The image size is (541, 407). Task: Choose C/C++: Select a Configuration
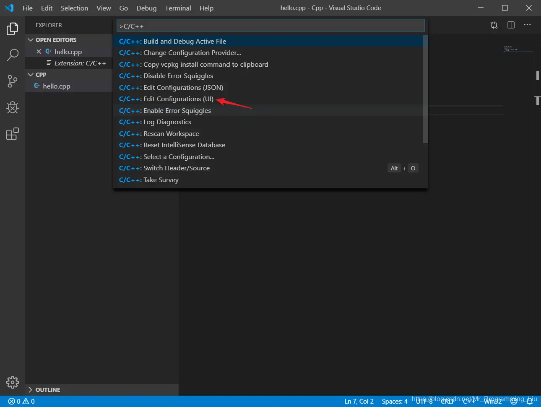[268, 157]
